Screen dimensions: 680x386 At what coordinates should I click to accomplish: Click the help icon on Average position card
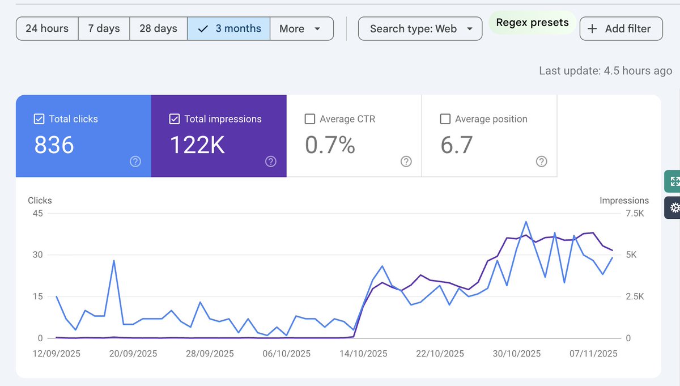pos(542,162)
